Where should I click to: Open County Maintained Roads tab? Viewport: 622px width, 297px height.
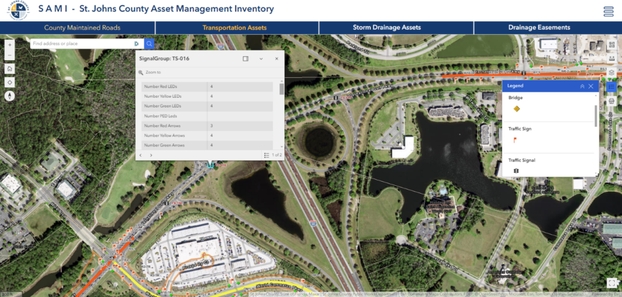point(82,28)
